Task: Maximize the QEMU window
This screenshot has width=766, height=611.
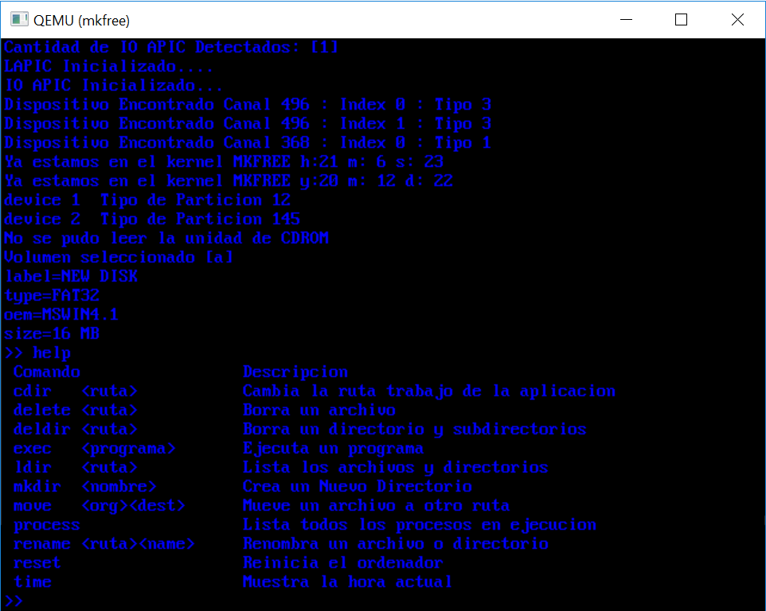Action: (681, 20)
